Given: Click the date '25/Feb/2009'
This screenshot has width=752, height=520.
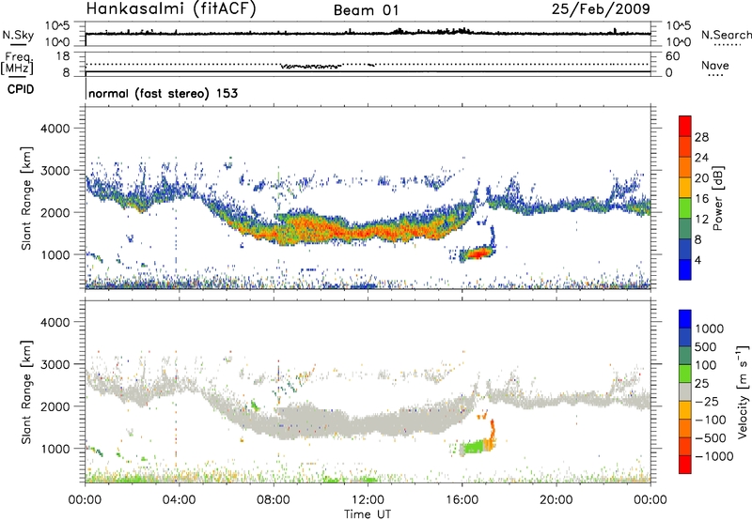Looking at the screenshot, I should pos(601,8).
